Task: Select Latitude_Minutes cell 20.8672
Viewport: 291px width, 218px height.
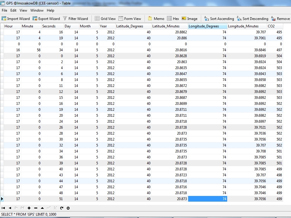Action: click(170, 86)
